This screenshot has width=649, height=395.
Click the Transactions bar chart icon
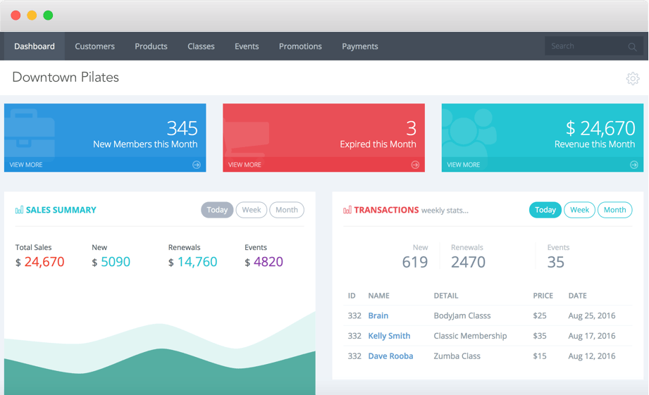point(347,210)
